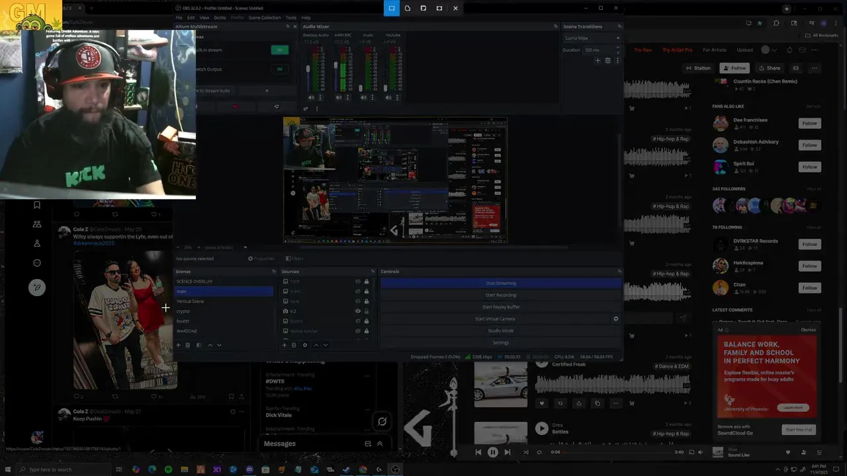Toggle the Switch Output switch
847x476 pixels.
point(280,69)
